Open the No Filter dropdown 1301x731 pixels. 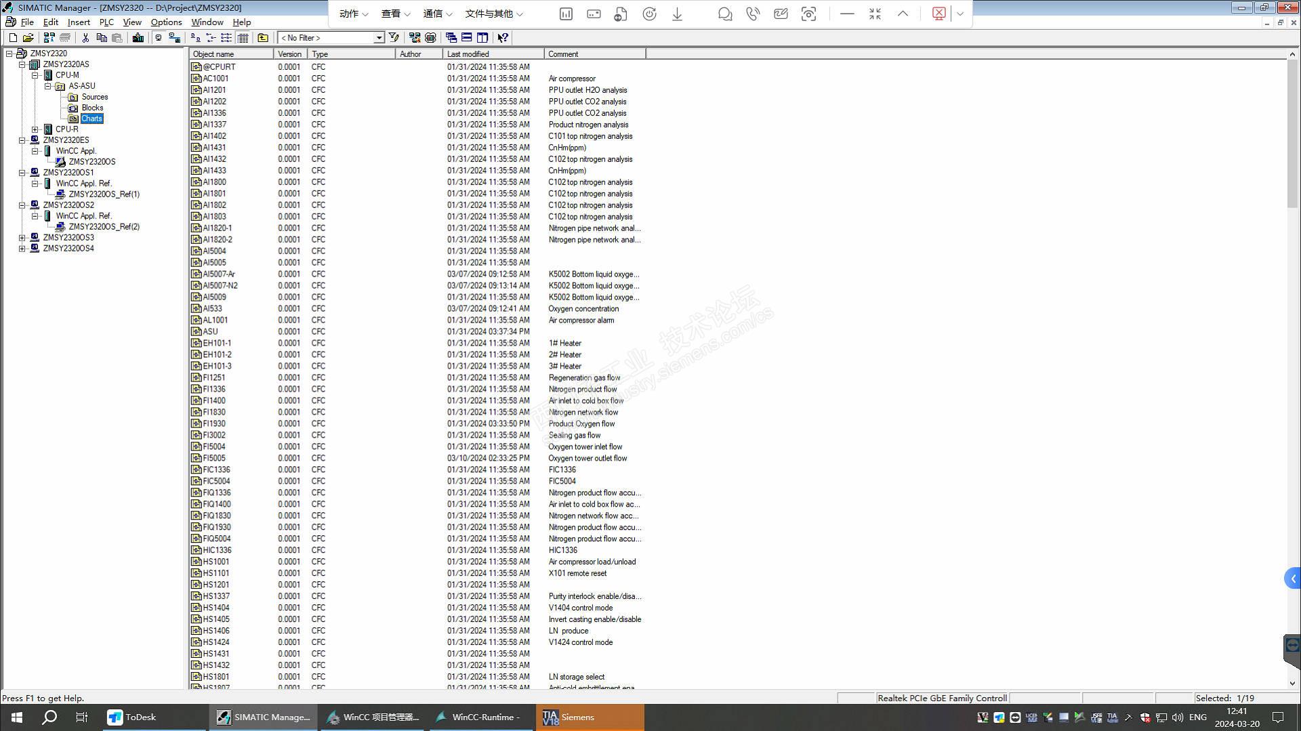379,38
